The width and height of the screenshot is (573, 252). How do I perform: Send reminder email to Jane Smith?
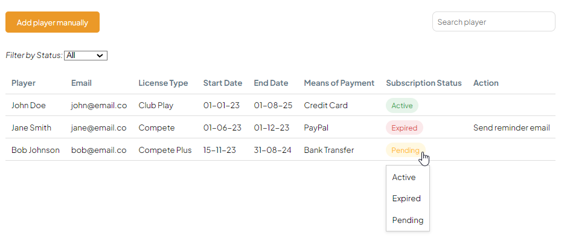click(511, 128)
